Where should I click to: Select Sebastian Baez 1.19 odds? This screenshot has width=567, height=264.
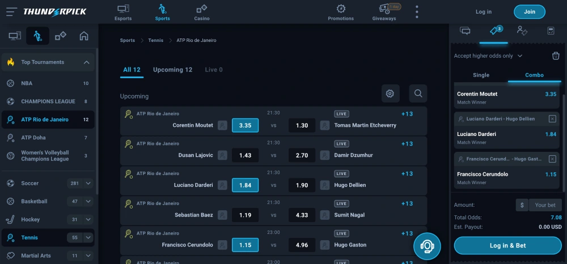click(245, 215)
